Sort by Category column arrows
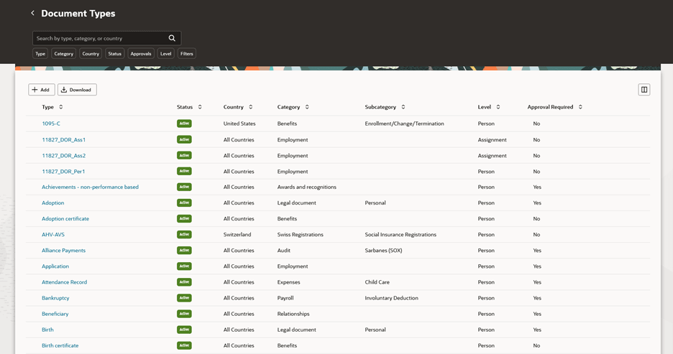 coord(307,107)
